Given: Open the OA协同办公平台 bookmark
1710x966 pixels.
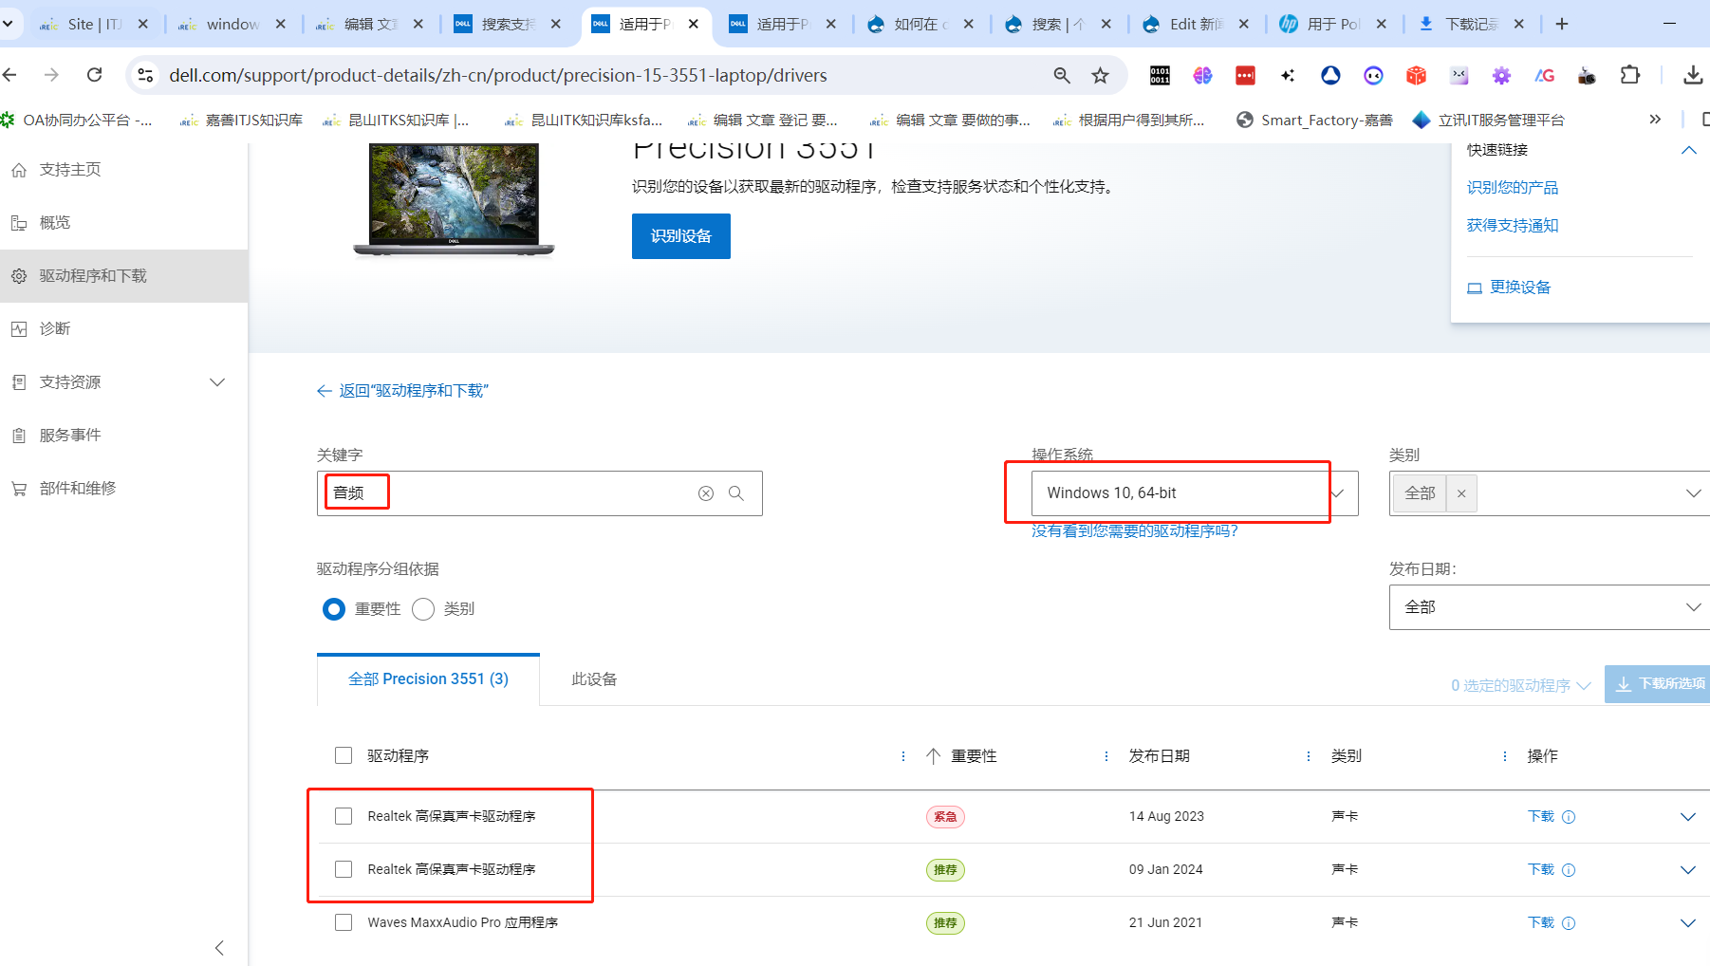Looking at the screenshot, I should (78, 120).
